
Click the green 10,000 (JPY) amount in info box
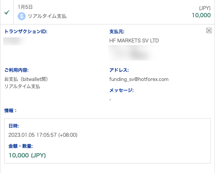(x=27, y=155)
